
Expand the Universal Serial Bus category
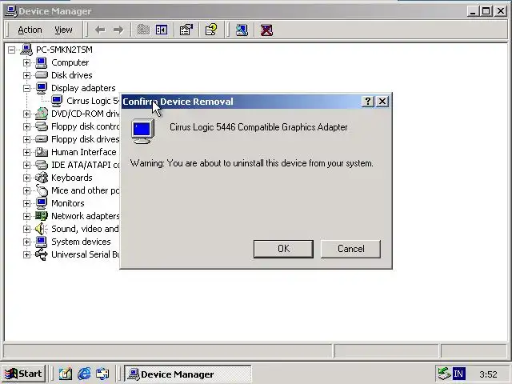point(26,254)
